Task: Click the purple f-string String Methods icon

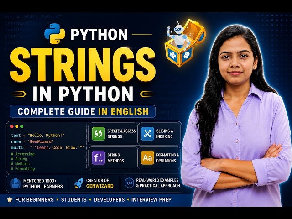Action: pyautogui.click(x=99, y=158)
